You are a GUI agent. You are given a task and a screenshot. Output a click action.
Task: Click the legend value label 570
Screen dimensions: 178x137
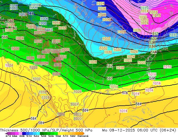click(x=65, y=136)
